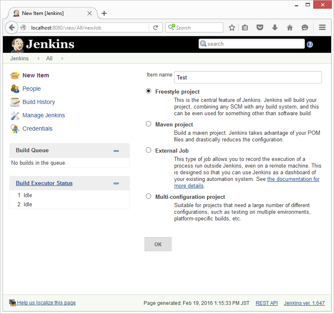Show bookmarks list icon in Firefox toolbar
This screenshot has width=334, height=314.
[245, 27]
